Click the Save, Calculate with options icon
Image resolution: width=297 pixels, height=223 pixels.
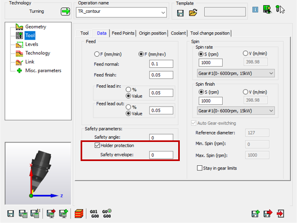[36, 213]
